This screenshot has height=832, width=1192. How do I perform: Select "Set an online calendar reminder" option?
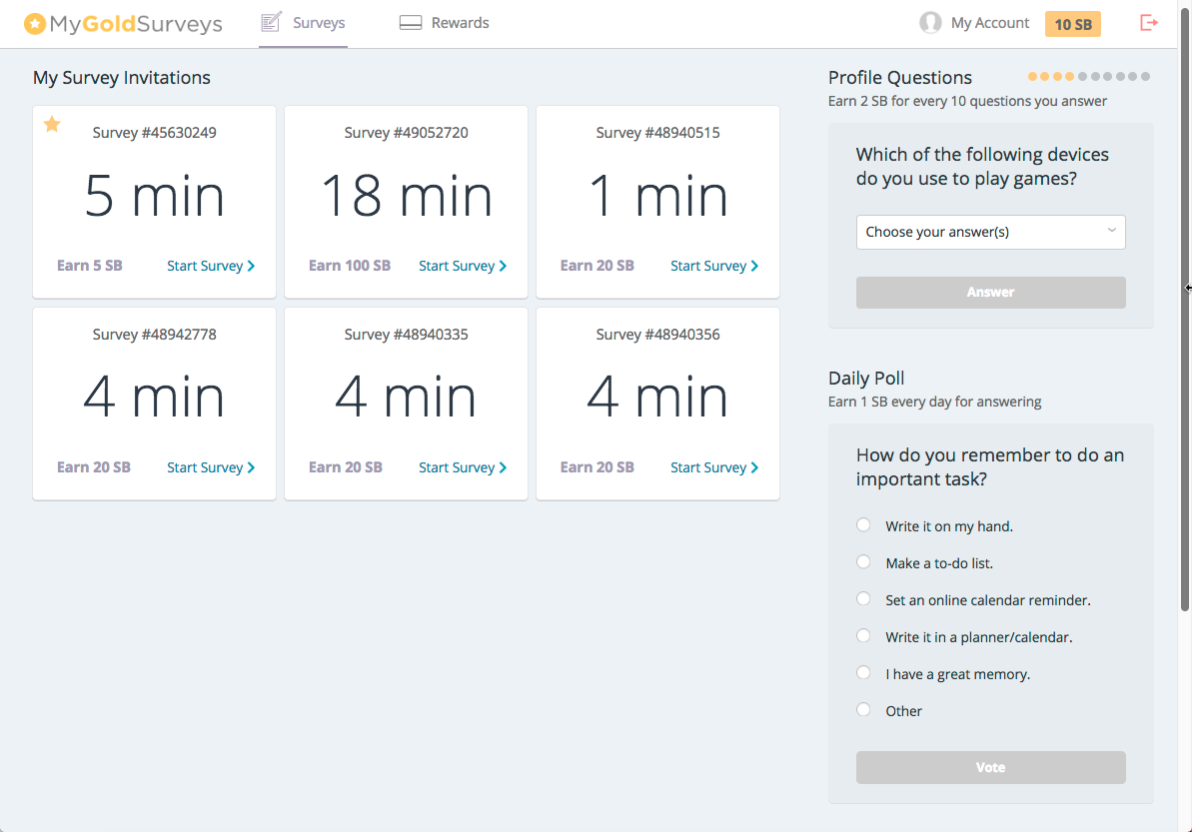(863, 599)
